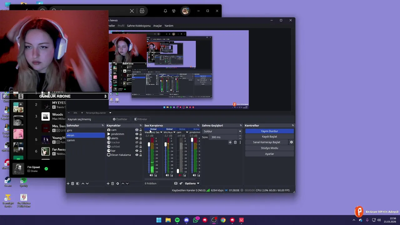Undock the Ses Karıştırıcı panel float icon
Image resolution: width=400 pixels, height=225 pixels.
coord(198,126)
